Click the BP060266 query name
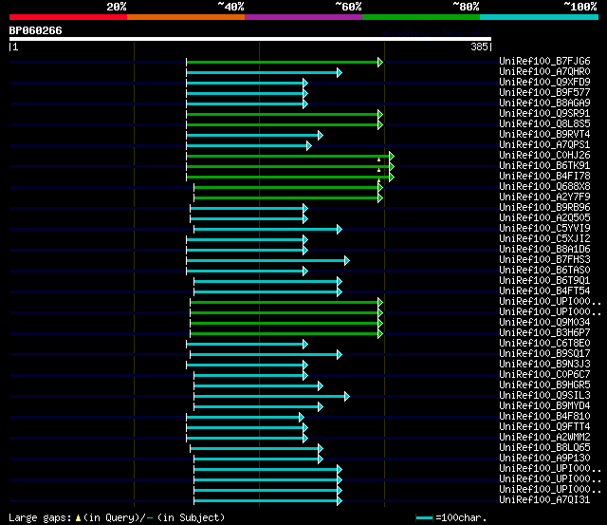This screenshot has width=607, height=525. pyautogui.click(x=36, y=30)
